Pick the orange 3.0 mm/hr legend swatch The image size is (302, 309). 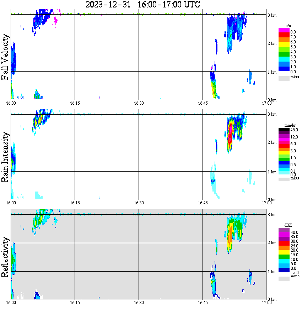[x=284, y=149]
